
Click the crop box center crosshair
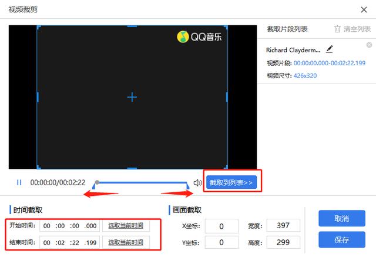tap(132, 97)
